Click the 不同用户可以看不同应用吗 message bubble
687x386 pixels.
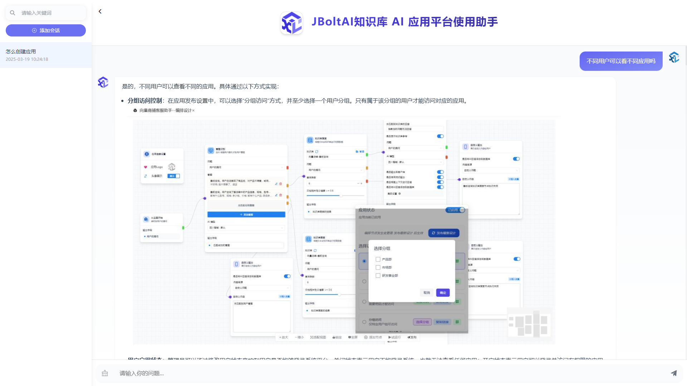click(621, 61)
